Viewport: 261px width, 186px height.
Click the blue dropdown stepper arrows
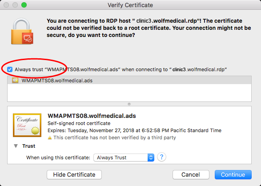tap(151, 158)
